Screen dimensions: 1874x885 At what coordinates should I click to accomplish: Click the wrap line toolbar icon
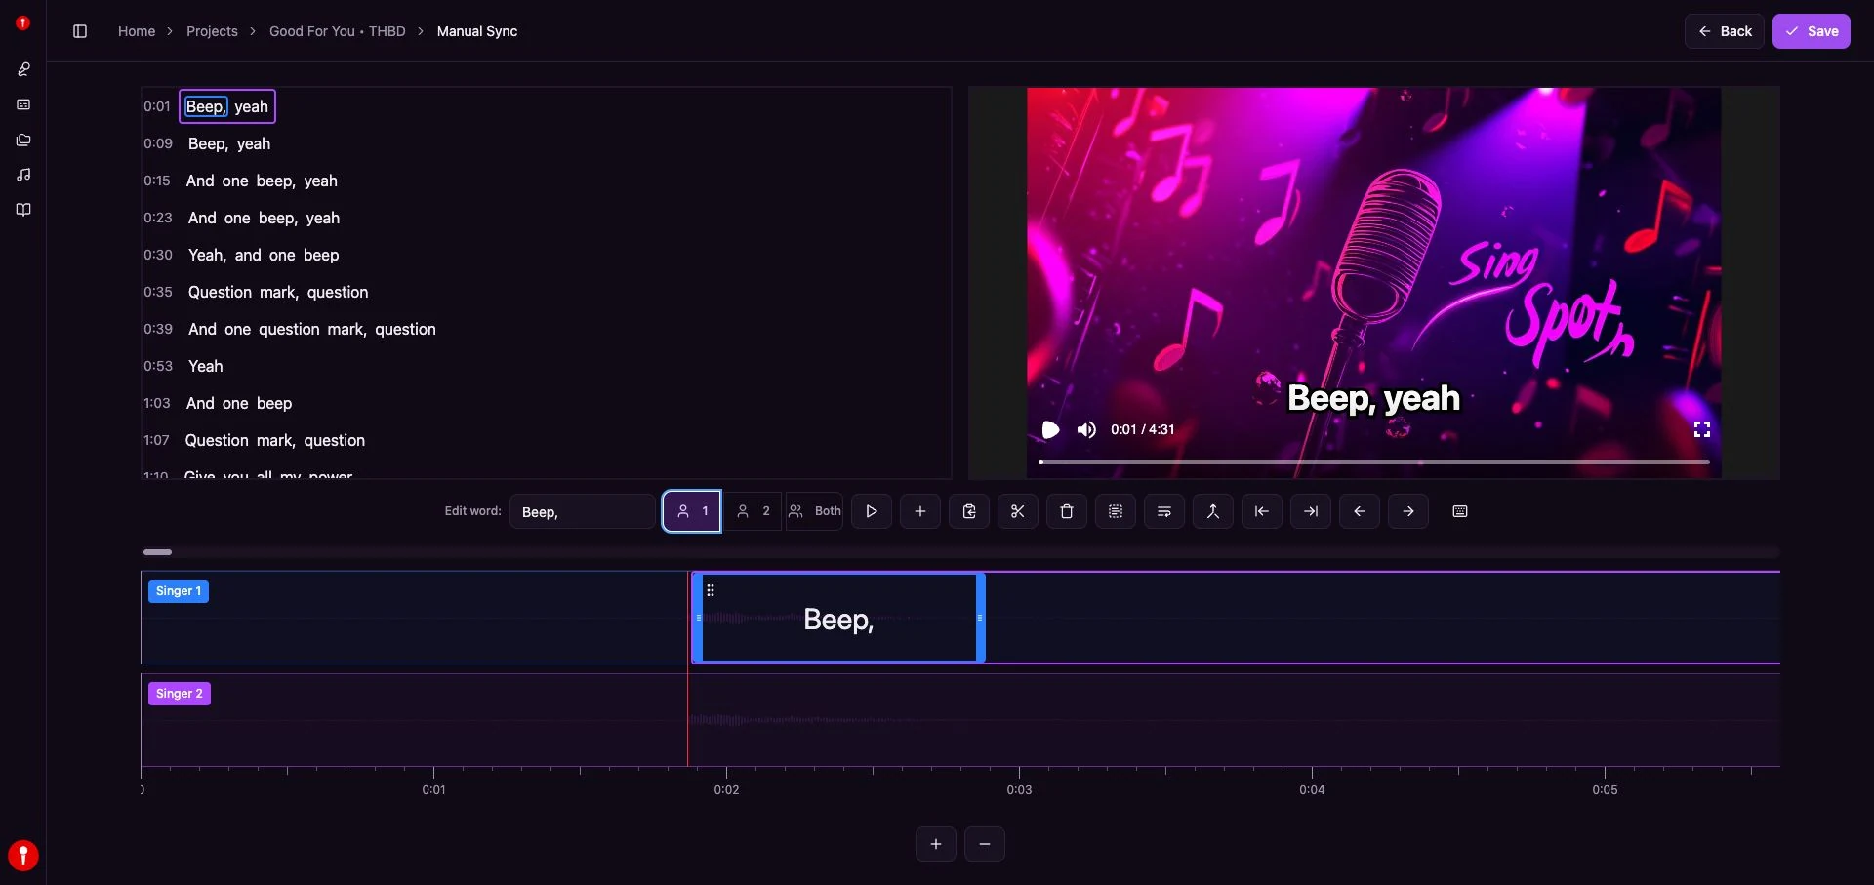pos(1164,511)
